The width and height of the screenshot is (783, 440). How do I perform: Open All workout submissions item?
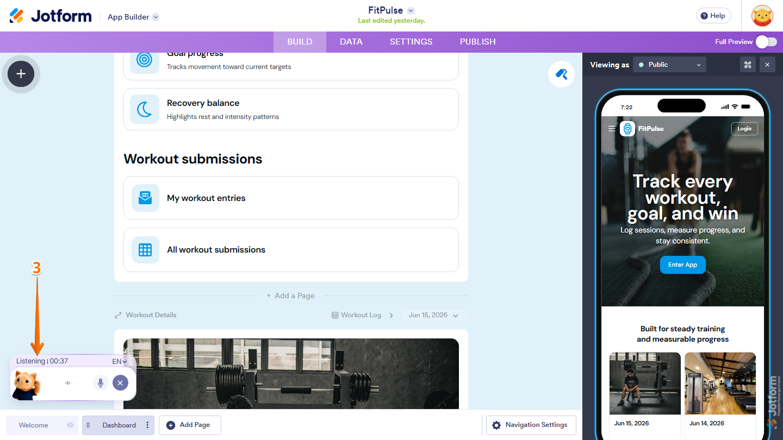pyautogui.click(x=291, y=250)
